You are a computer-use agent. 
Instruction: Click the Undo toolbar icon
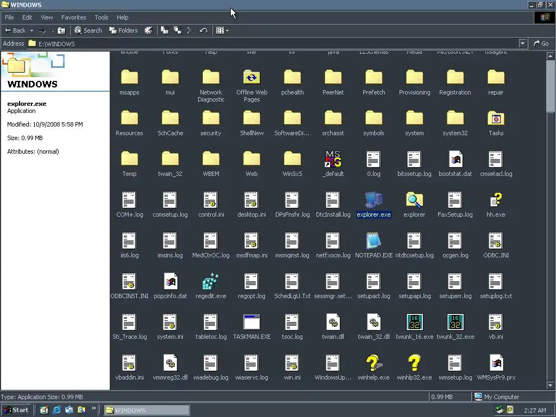pos(204,30)
